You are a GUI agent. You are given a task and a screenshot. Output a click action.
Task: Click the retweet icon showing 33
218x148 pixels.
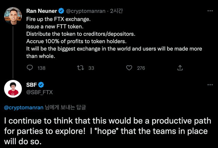(80, 68)
